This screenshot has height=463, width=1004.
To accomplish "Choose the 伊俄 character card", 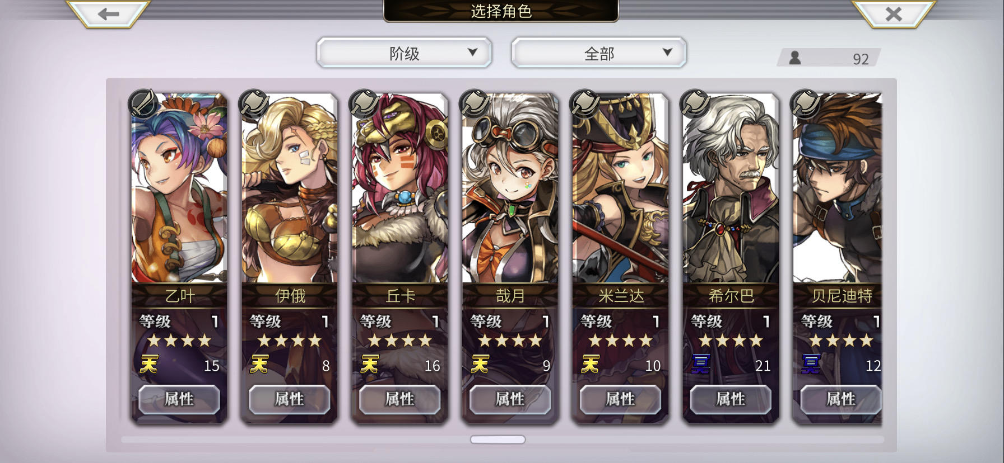I will [289, 257].
